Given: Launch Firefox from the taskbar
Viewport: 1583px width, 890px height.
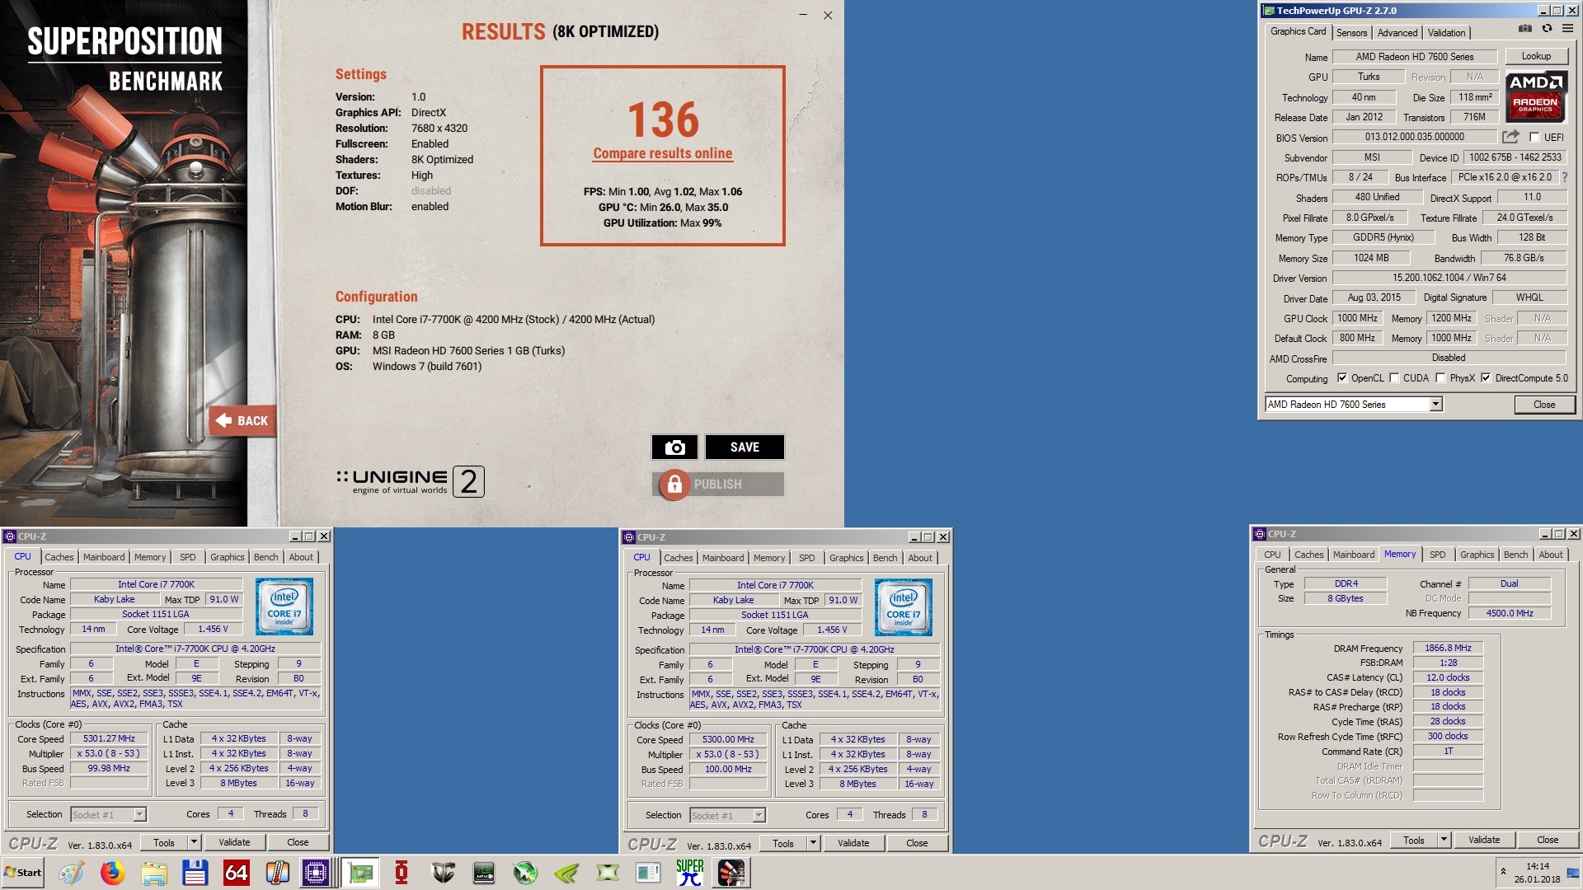Looking at the screenshot, I should pyautogui.click(x=112, y=873).
